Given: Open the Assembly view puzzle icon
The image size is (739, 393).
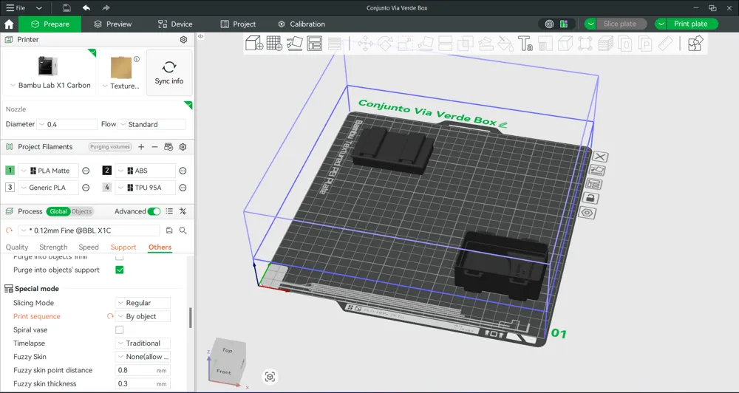Looking at the screenshot, I should coord(695,44).
